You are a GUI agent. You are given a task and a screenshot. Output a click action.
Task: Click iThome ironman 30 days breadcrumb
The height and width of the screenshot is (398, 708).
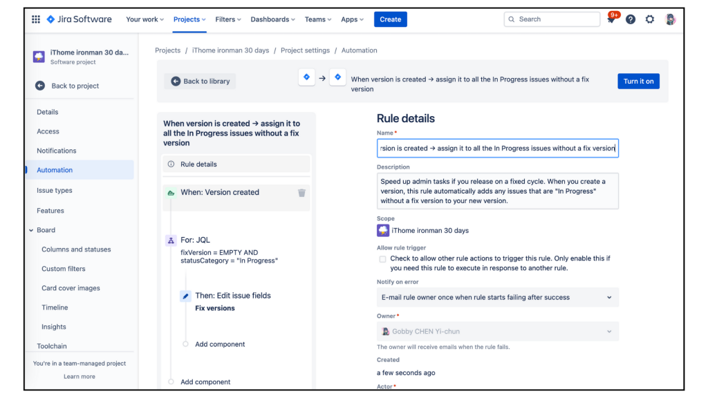click(230, 50)
